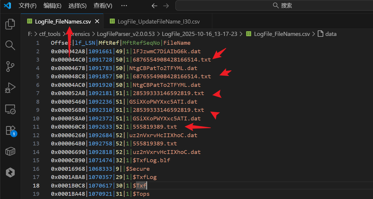This screenshot has height=199, width=373.
Task: Open the Remote Explorer view
Action: point(10,109)
